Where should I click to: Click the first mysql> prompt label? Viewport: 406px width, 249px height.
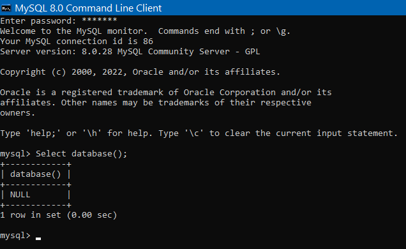[15, 154]
